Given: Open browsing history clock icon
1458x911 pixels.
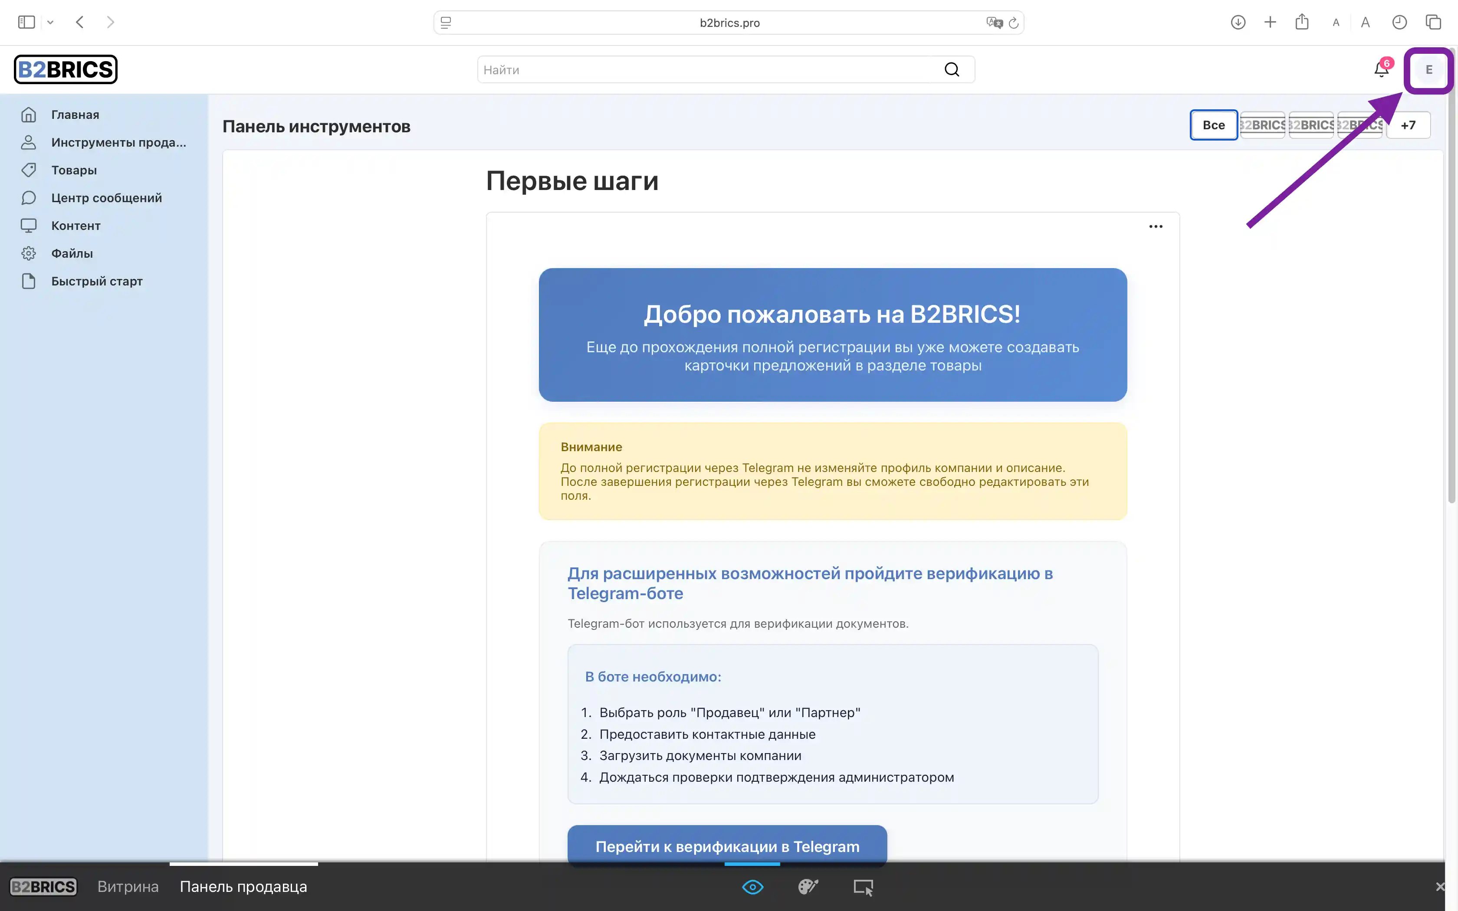Looking at the screenshot, I should click(x=1399, y=22).
